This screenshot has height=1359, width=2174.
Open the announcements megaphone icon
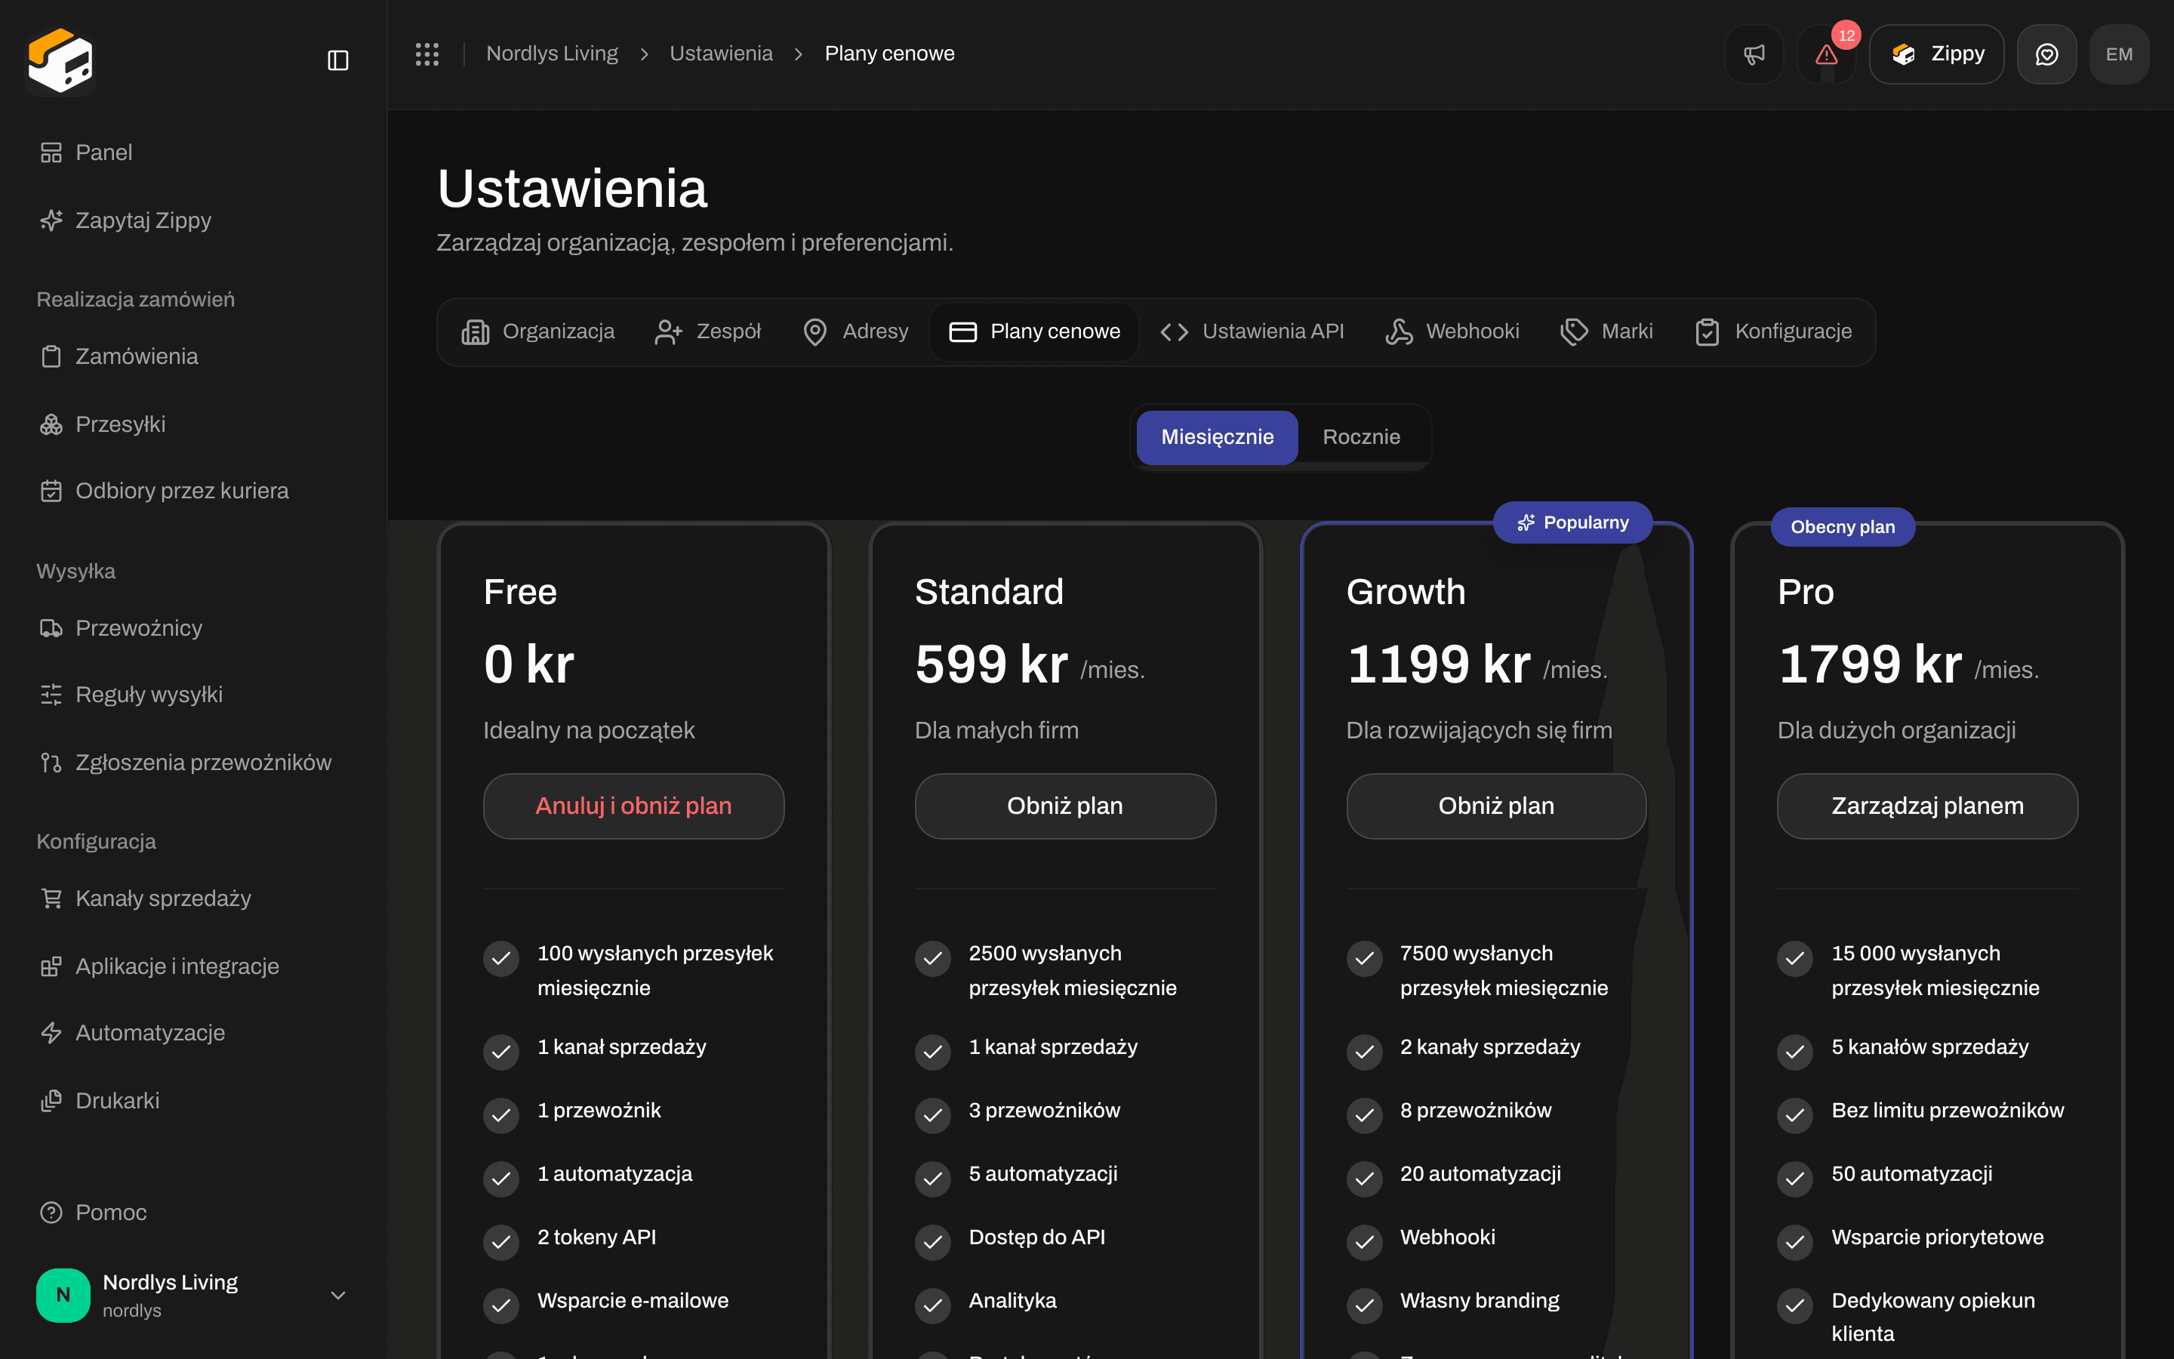coord(1754,54)
